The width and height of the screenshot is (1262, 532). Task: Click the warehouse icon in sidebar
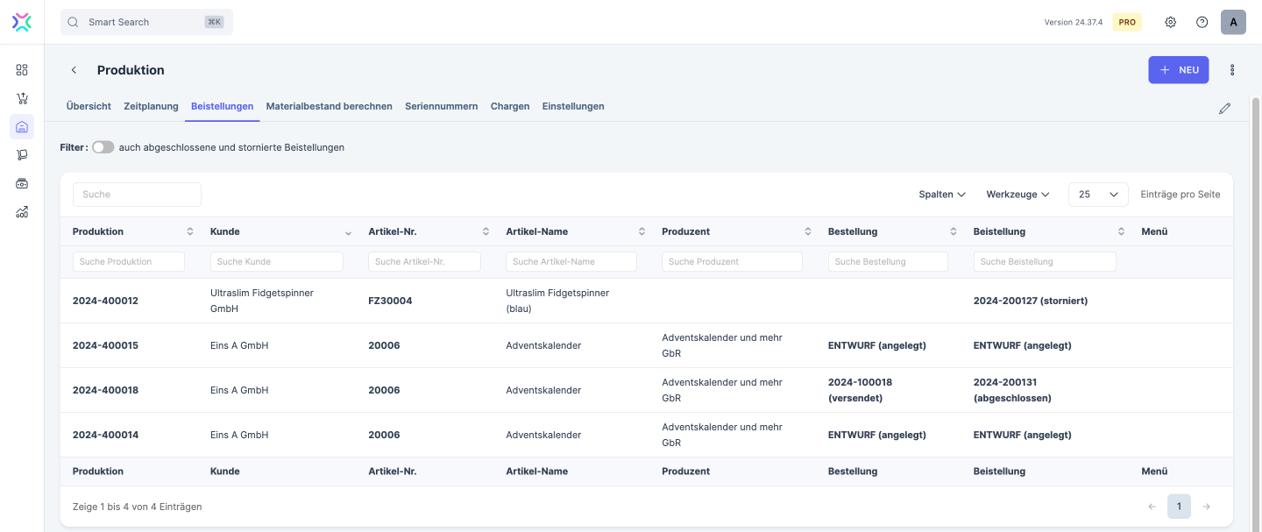(22, 127)
